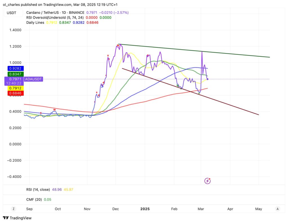Click the Z button on bottom toolbar
This screenshot has height=223, width=288.
[x=13, y=209]
